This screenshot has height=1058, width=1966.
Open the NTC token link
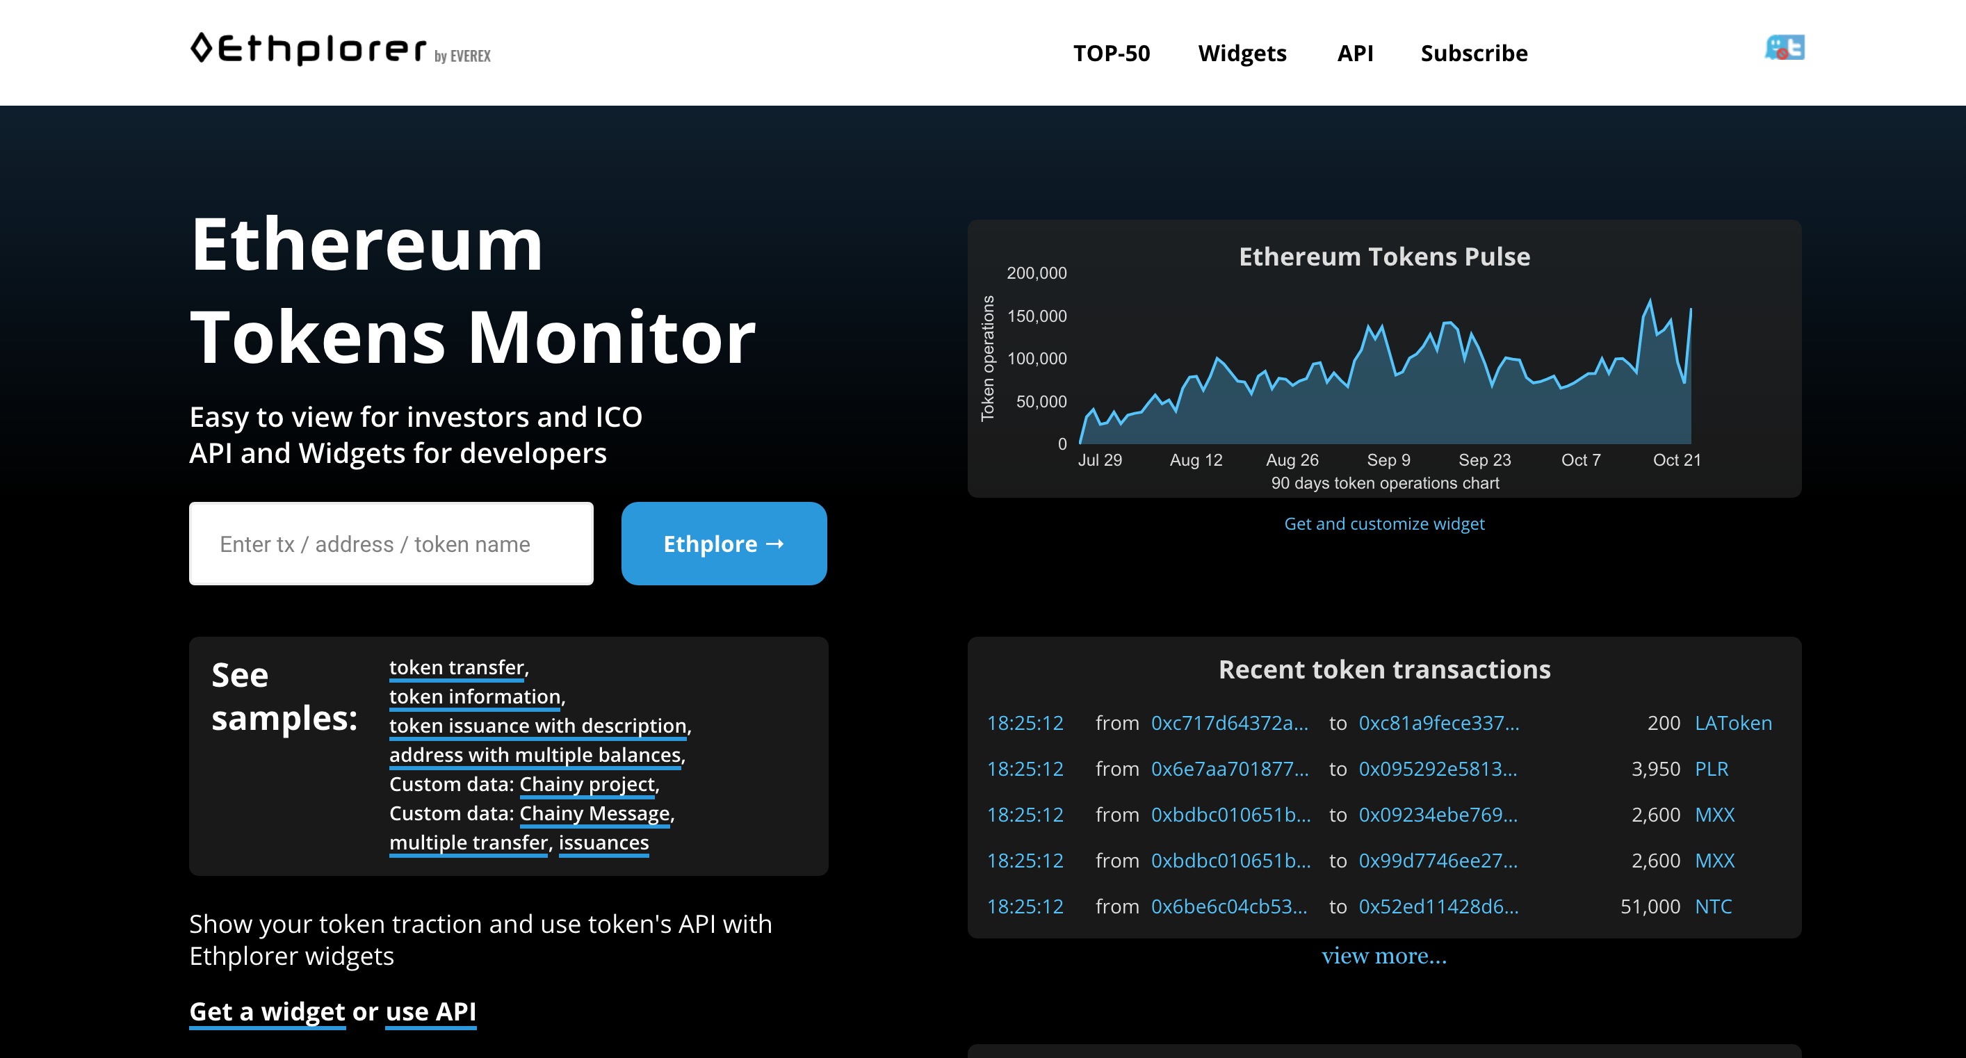point(1714,906)
